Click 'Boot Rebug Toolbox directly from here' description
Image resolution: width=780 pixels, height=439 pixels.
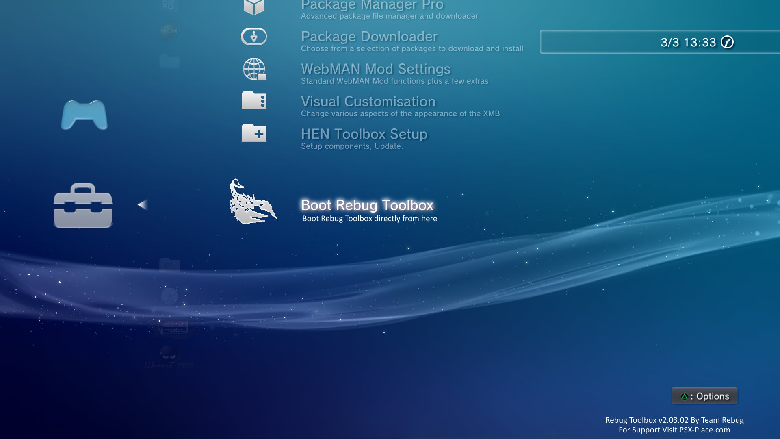[x=370, y=219]
